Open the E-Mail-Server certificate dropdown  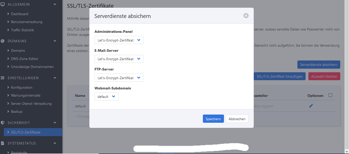click(119, 59)
